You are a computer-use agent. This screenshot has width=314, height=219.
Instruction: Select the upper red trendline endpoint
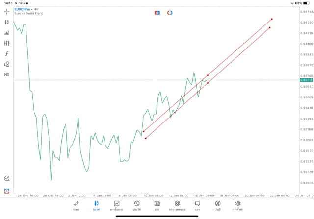[272, 19]
